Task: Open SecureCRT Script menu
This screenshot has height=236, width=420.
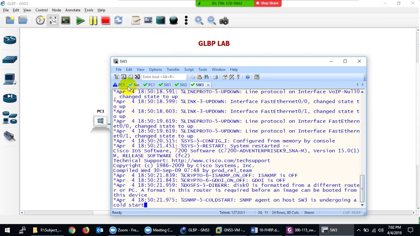Action: pyautogui.click(x=189, y=69)
